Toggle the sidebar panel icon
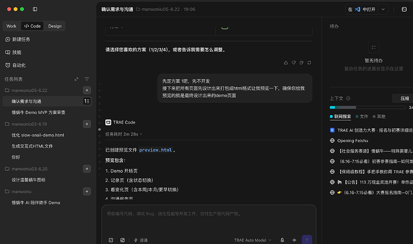The width and height of the screenshot is (413, 244). point(35,9)
